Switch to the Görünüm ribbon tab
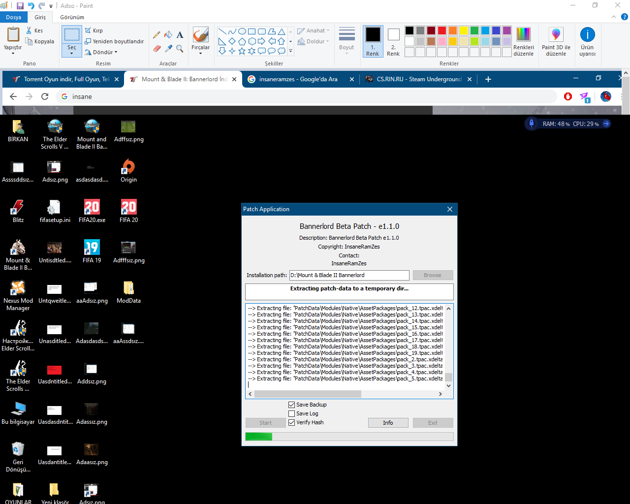 (x=72, y=17)
